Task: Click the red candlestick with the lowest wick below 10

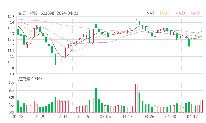Action: (58, 63)
